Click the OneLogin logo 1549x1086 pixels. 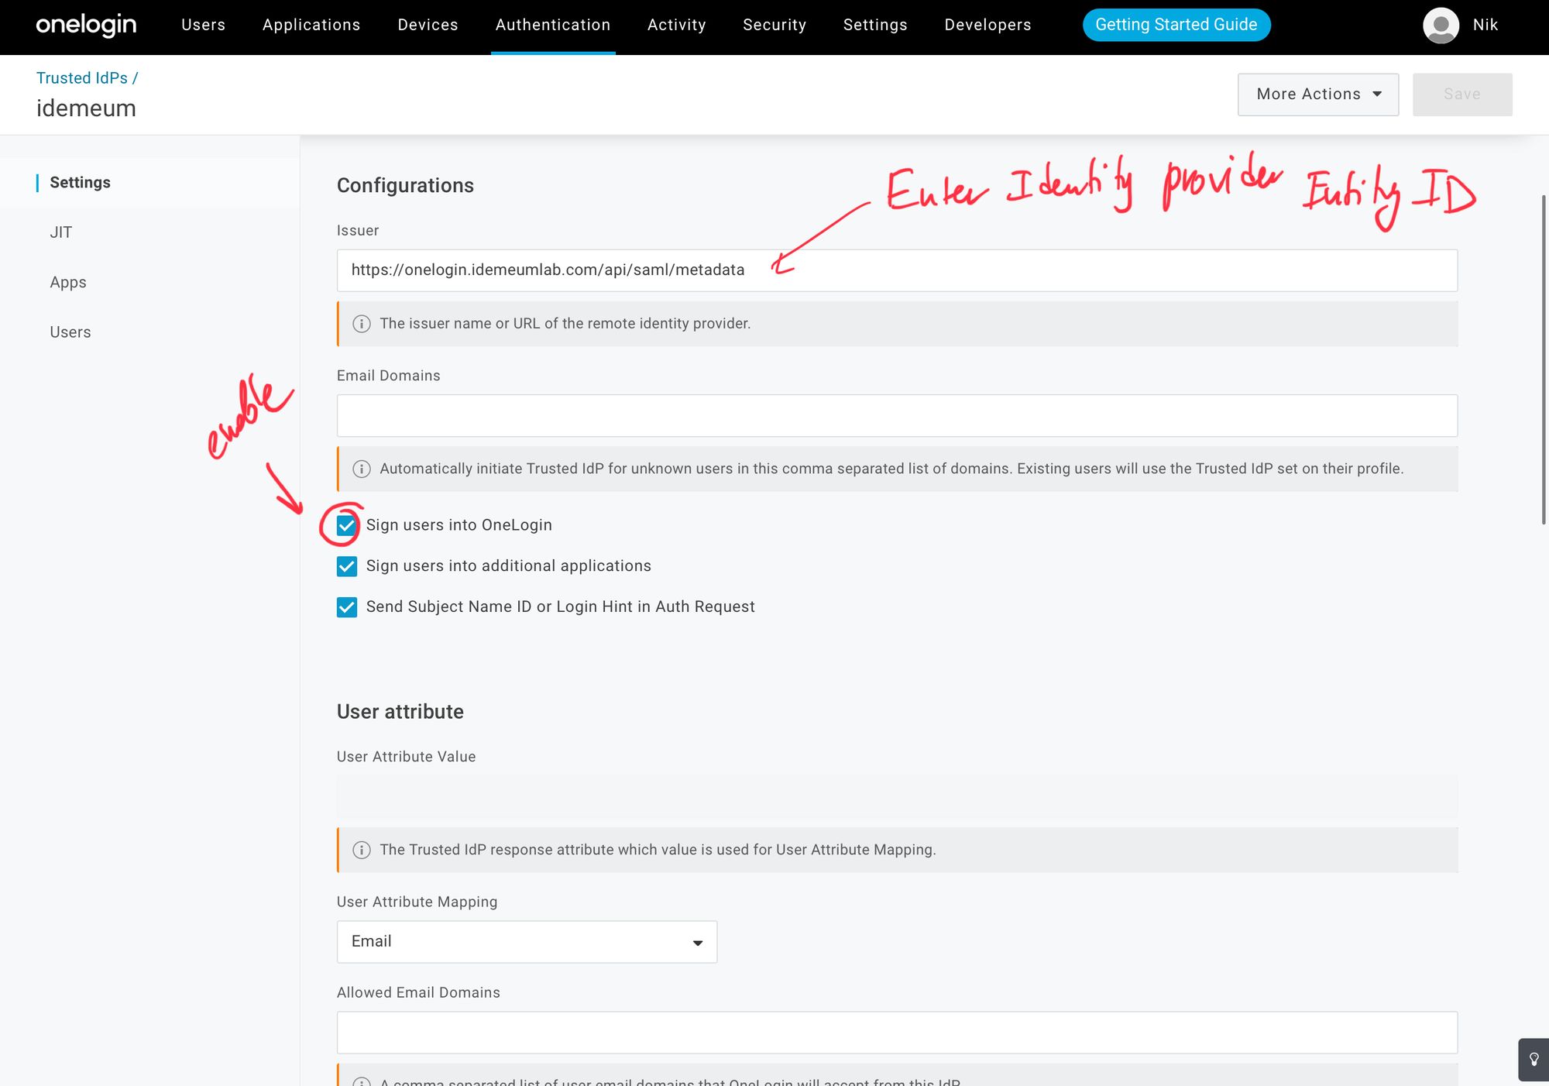86,25
